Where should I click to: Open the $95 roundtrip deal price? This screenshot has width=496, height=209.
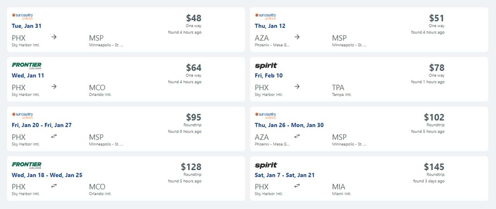pos(193,117)
